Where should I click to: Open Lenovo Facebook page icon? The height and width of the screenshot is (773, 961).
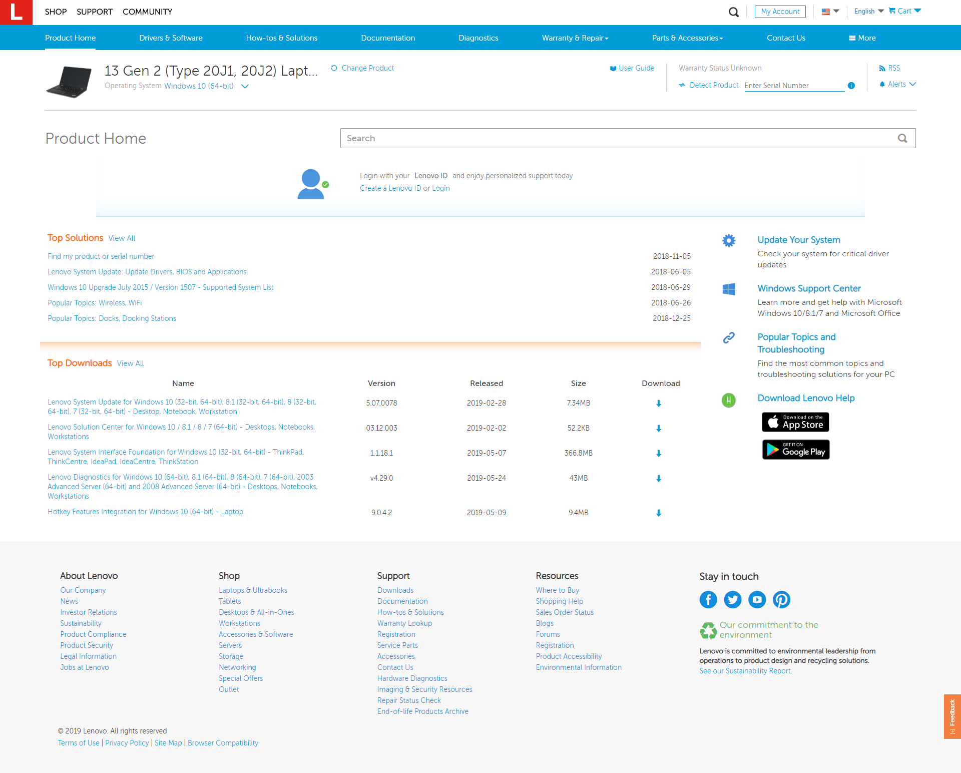click(708, 599)
